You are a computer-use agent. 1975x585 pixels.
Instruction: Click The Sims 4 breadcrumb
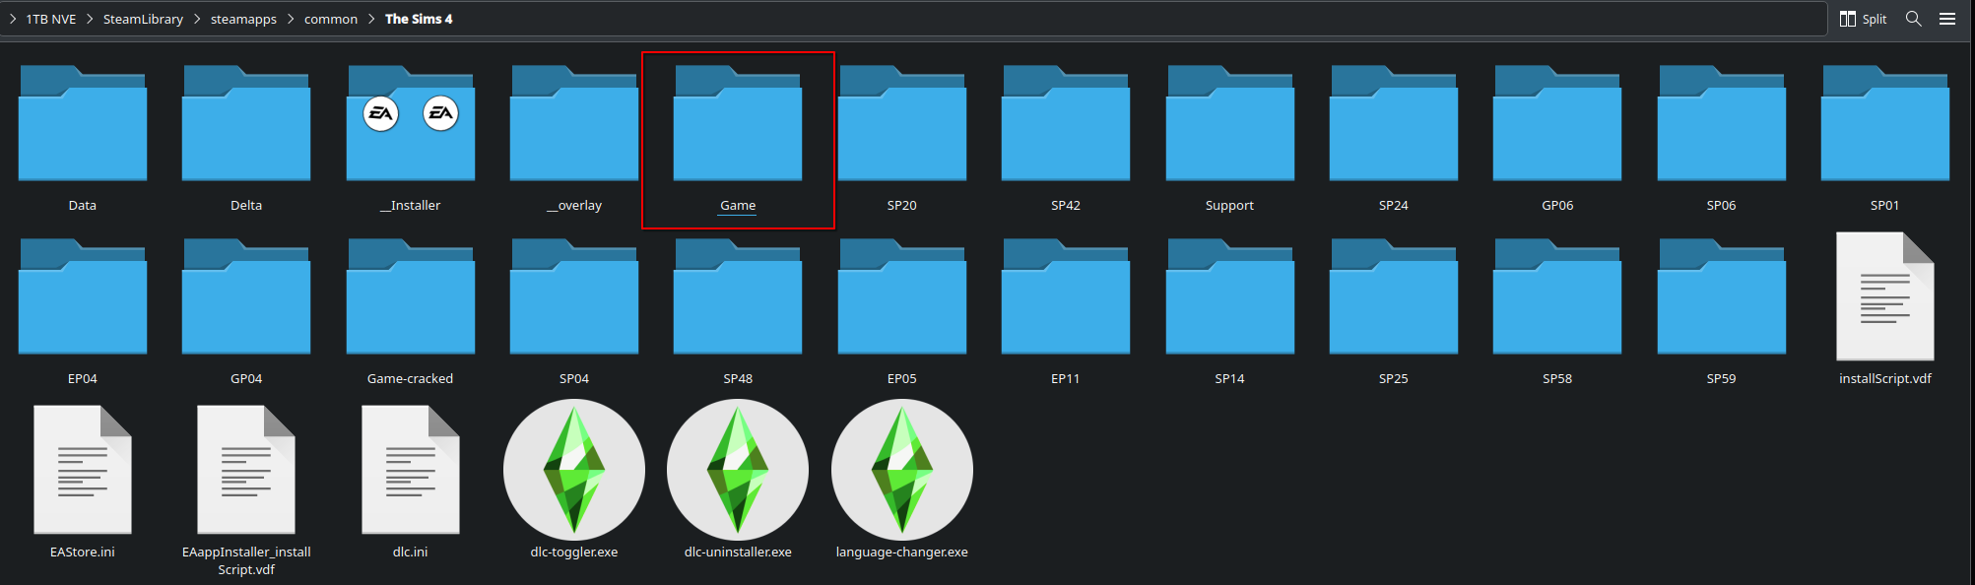(419, 19)
